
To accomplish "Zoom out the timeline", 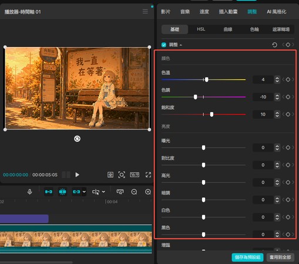I will tap(134, 192).
